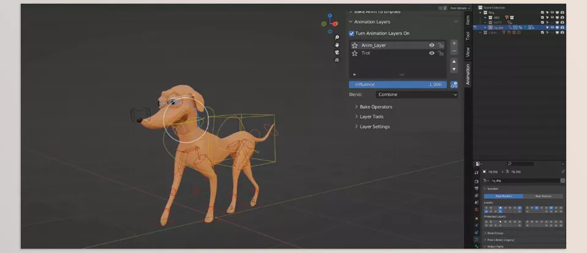Select the Trot layer in the list
Image resolution: width=587 pixels, height=253 pixels.
click(x=397, y=54)
